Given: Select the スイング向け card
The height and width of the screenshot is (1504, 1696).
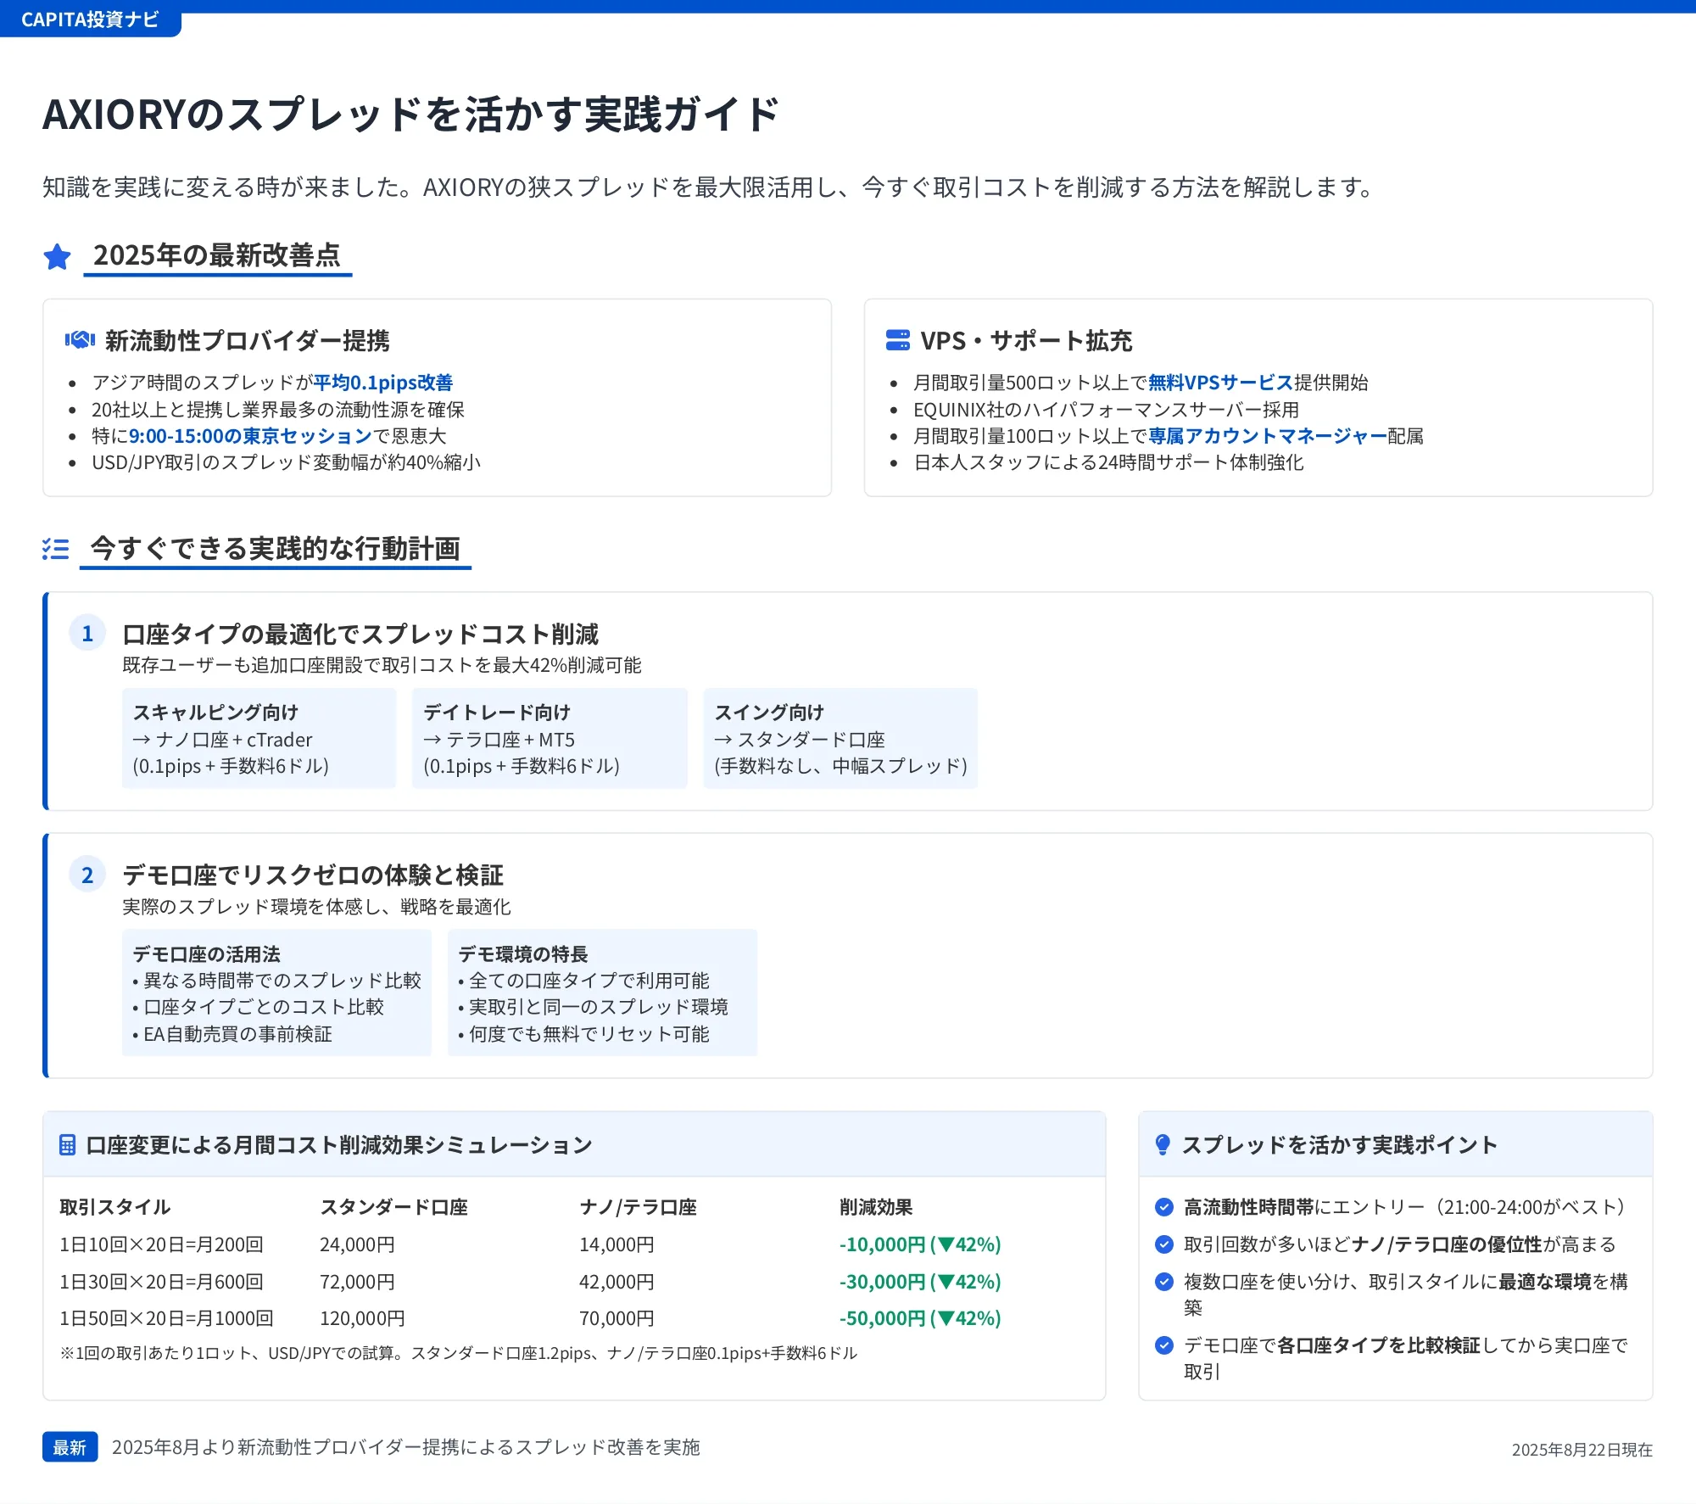Looking at the screenshot, I should point(840,739).
